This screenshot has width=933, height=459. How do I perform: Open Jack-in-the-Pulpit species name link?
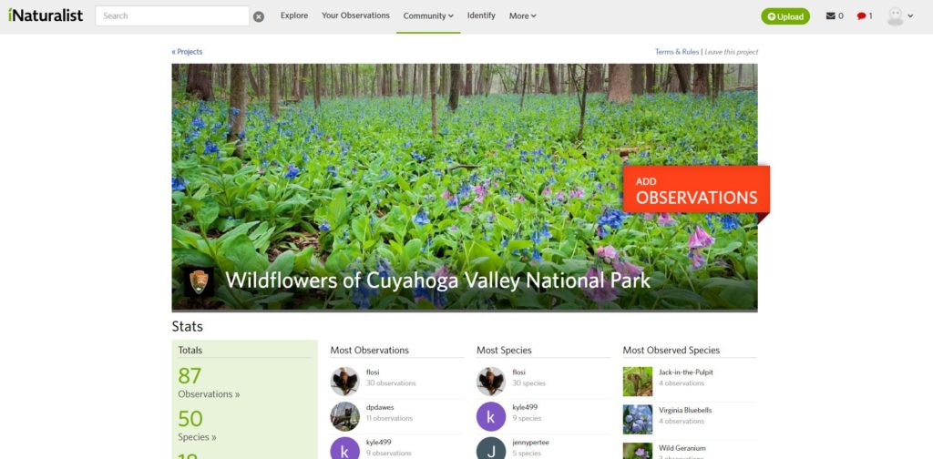685,372
